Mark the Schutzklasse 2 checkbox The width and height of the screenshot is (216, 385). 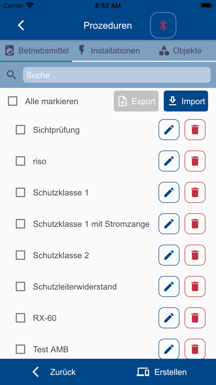pyautogui.click(x=20, y=255)
